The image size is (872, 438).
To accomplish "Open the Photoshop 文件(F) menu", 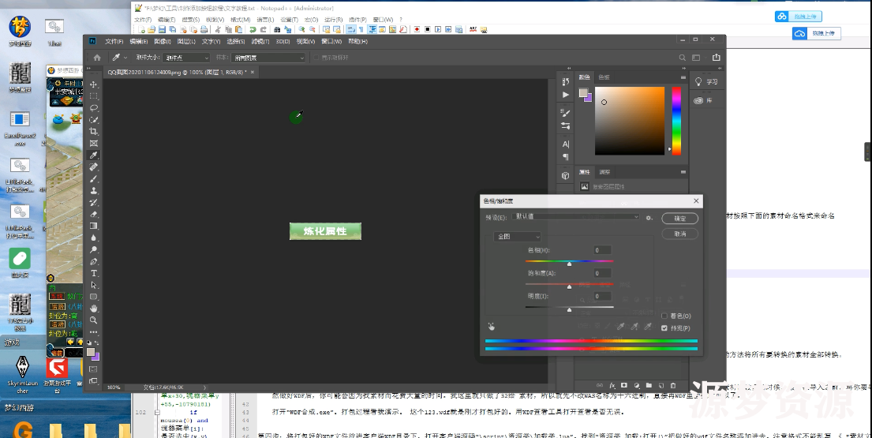I will 114,41.
